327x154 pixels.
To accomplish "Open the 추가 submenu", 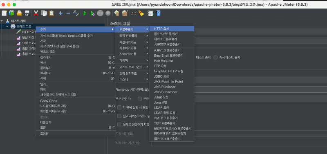I will coord(76,29).
